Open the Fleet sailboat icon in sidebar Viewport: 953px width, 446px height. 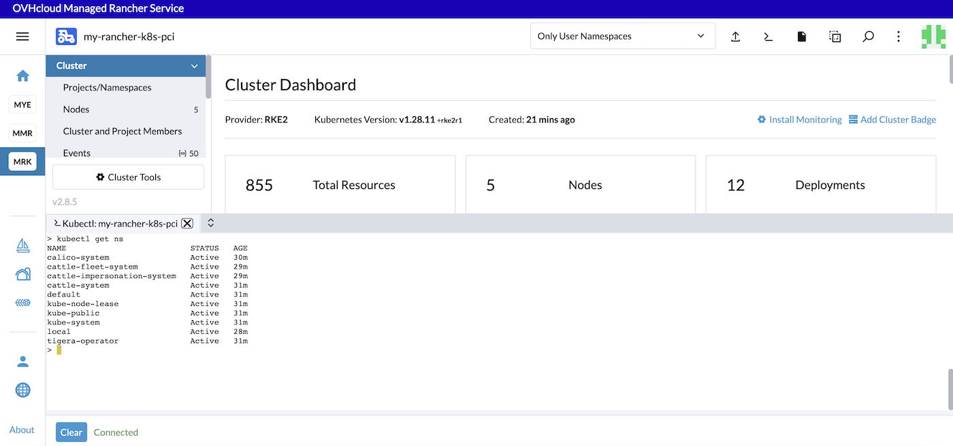point(22,246)
